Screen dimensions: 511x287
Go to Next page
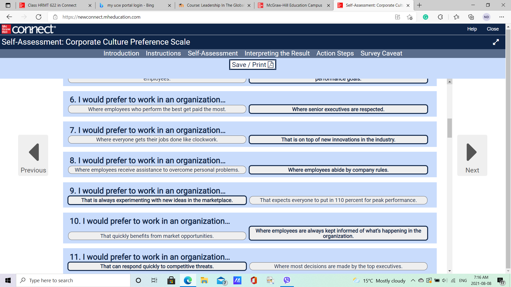472,155
